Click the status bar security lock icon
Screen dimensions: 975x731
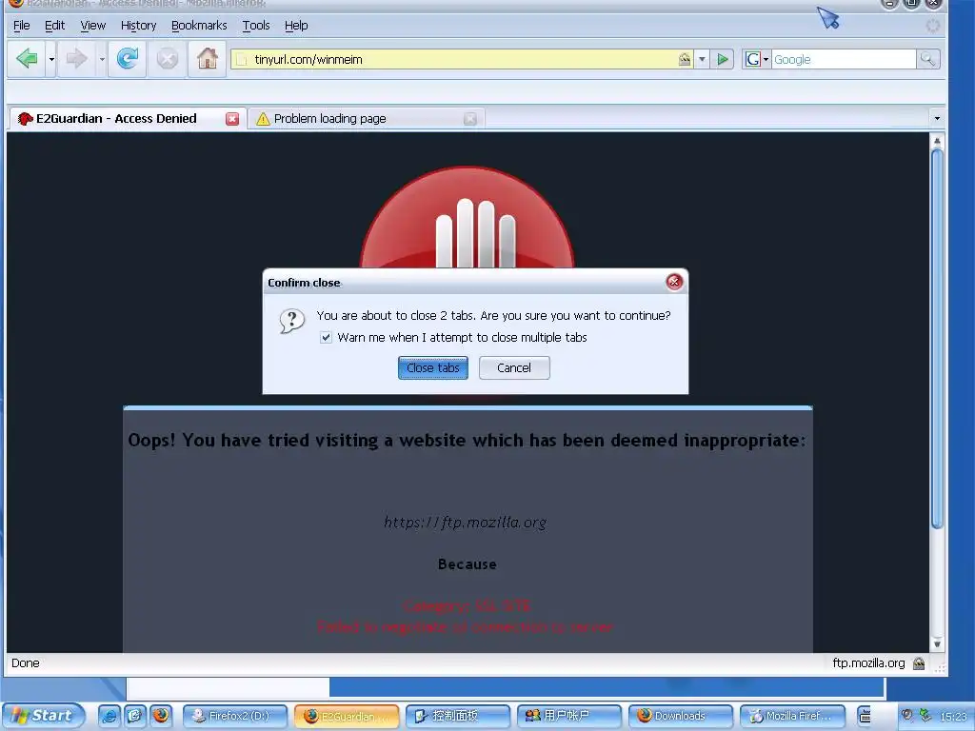919,663
